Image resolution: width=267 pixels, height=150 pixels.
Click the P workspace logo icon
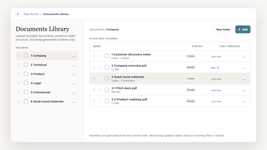(18, 14)
